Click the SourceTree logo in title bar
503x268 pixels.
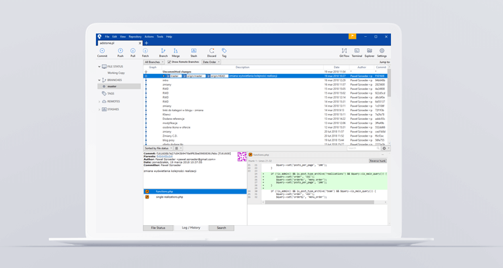click(99, 37)
